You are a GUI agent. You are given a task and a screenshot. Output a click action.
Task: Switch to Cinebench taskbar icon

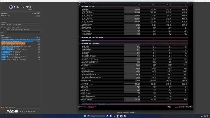click(x=125, y=116)
